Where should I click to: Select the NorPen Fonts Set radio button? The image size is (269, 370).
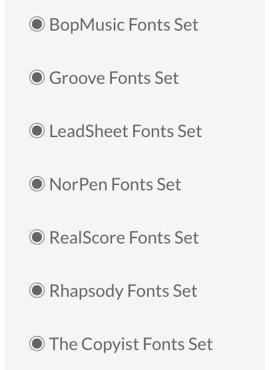(x=37, y=184)
